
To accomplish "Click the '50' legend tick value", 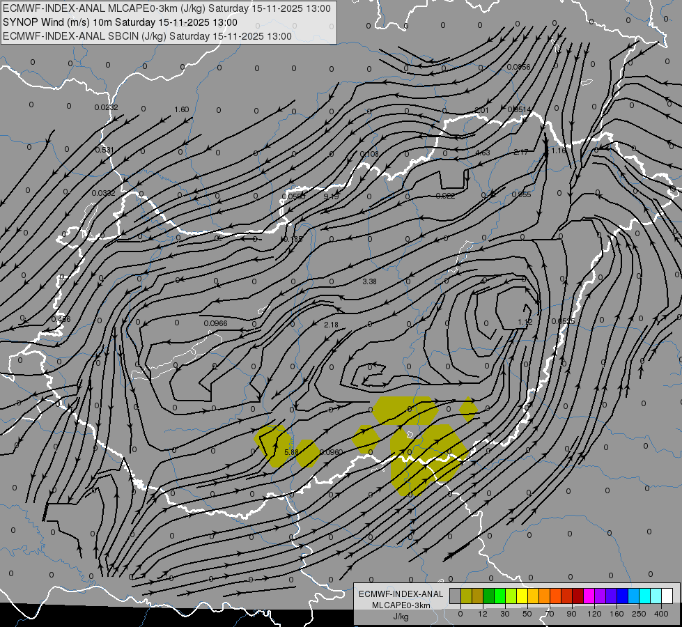I will (527, 614).
